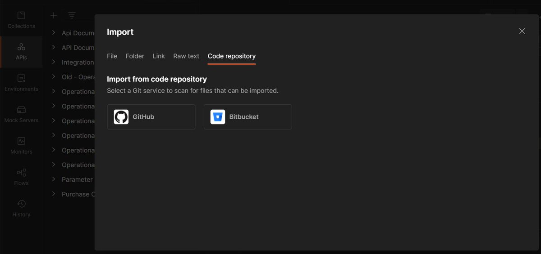The height and width of the screenshot is (254, 541).
Task: Go to Mock Servers in sidebar
Action: click(x=21, y=115)
